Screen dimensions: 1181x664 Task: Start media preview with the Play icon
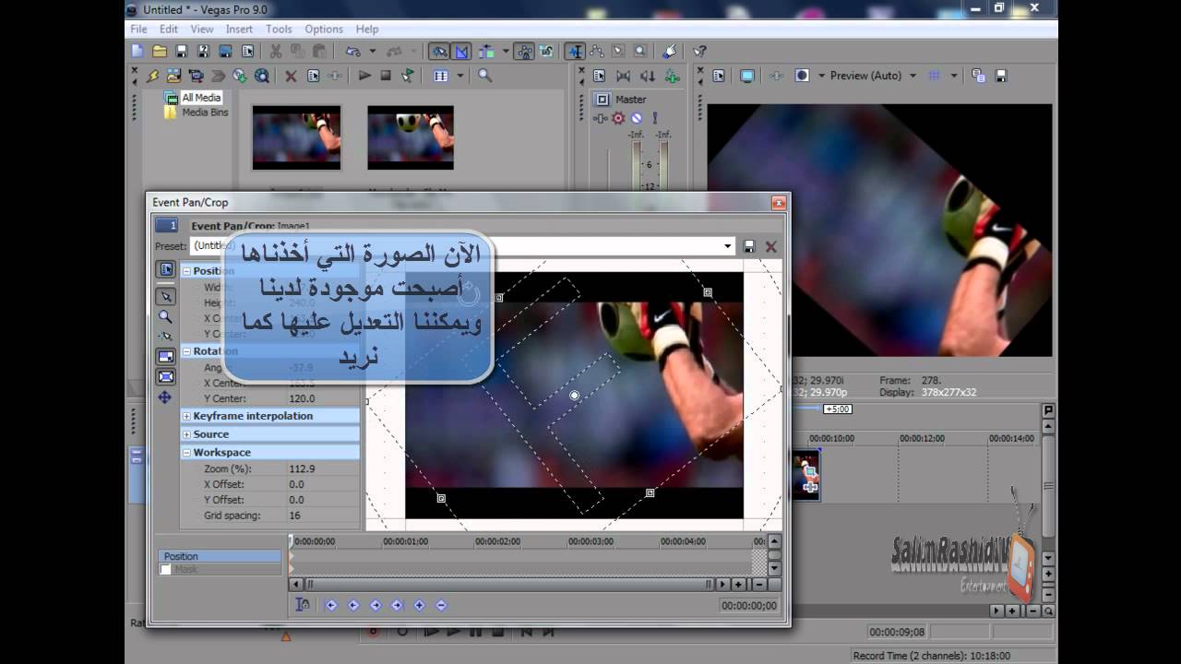pyautogui.click(x=364, y=76)
